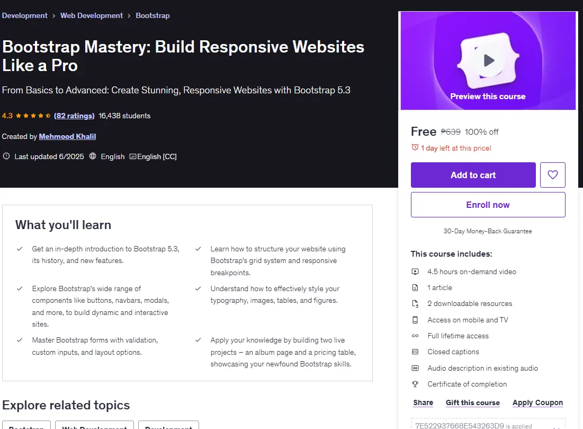Click the '100% off' discount text
The width and height of the screenshot is (583, 429).
[481, 132]
